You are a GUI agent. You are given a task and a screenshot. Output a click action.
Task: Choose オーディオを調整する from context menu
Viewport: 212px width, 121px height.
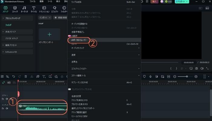(104, 24)
